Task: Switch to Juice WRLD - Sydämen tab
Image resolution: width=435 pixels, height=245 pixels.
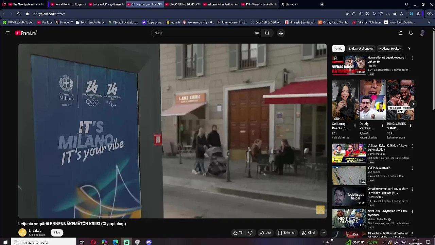Action: point(106,4)
